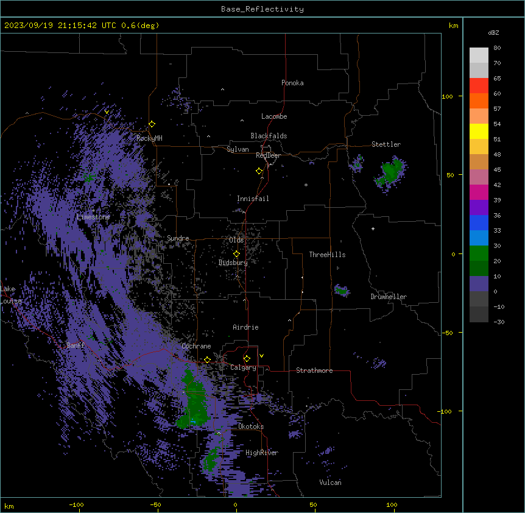Click the Ponoka city label
The height and width of the screenshot is (513, 525).
click(292, 83)
